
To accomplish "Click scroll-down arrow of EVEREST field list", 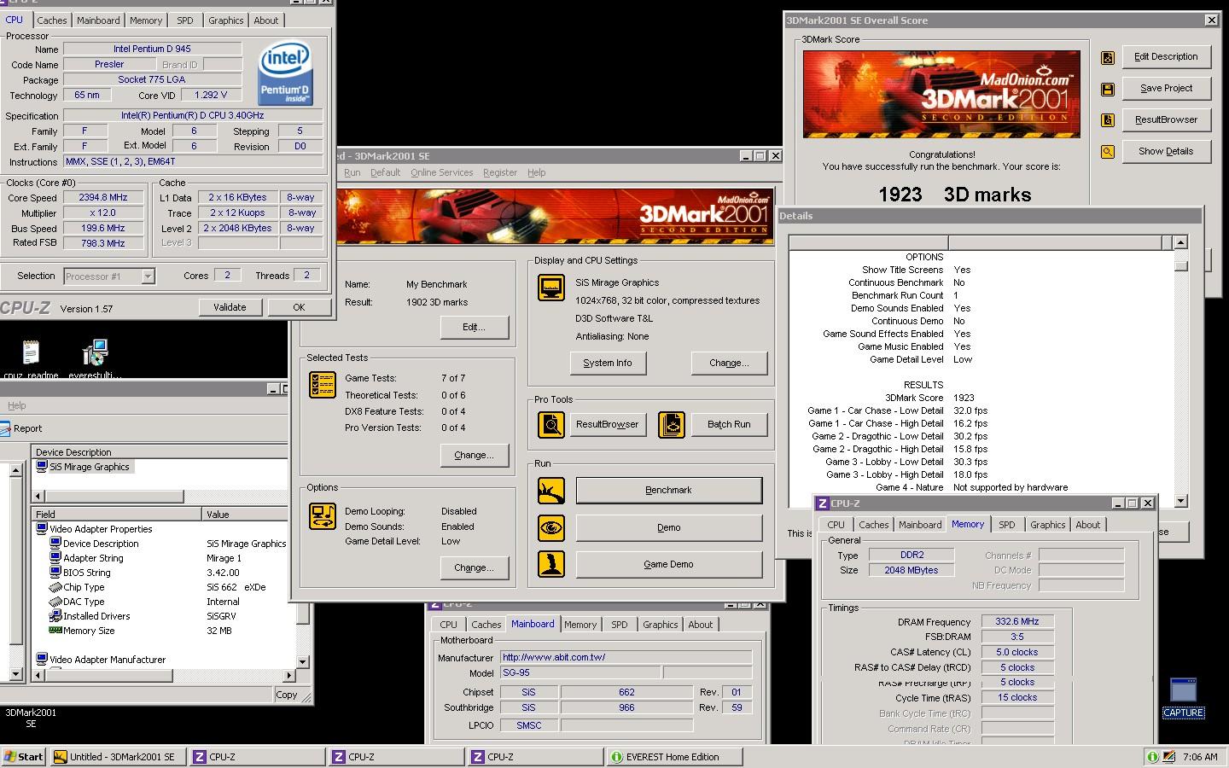I will point(302,661).
